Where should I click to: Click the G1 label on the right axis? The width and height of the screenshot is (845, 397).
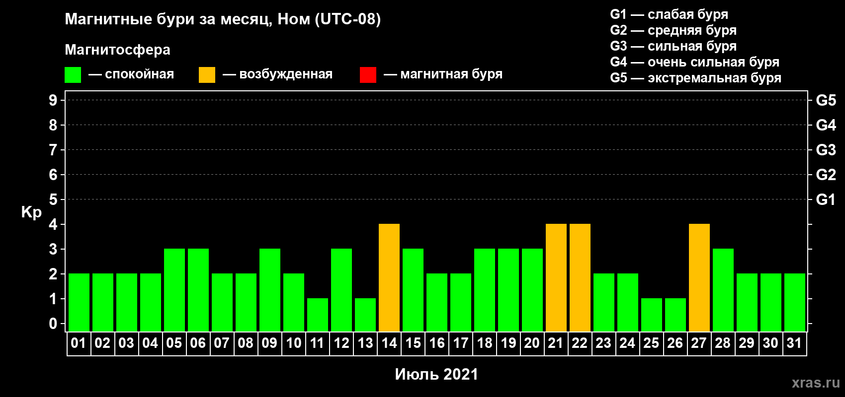tap(826, 199)
